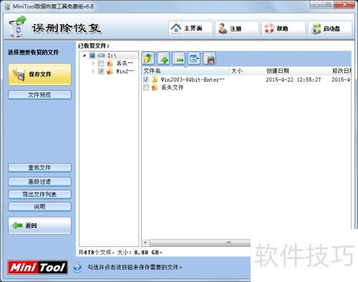Select the I:\ drive icon in the tree
358x282 pixels.
click(x=102, y=56)
